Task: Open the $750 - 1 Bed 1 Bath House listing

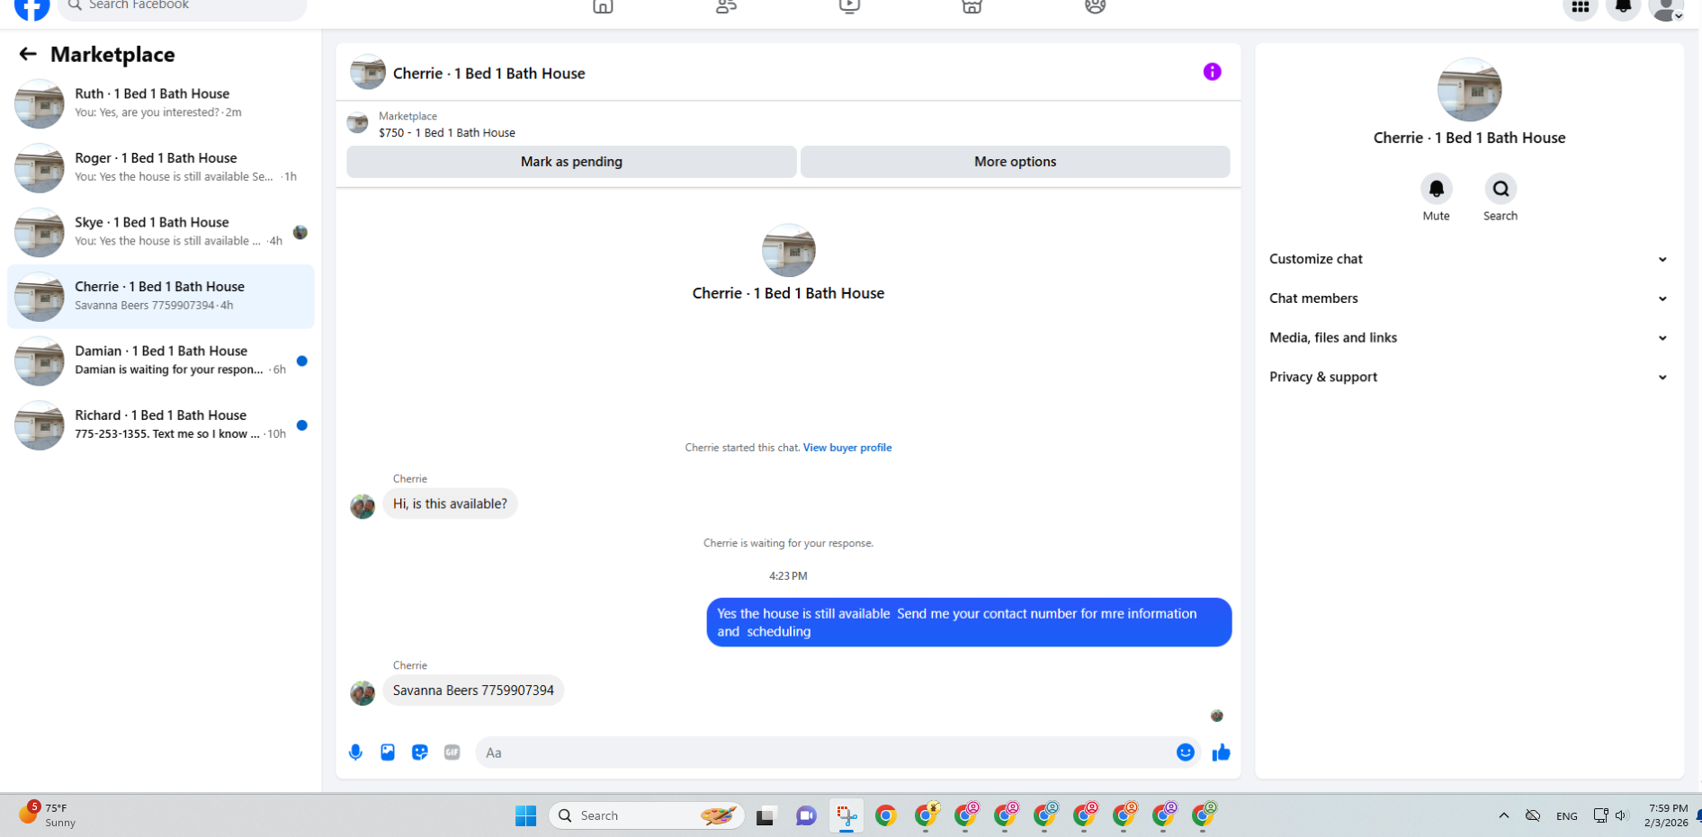Action: click(x=447, y=132)
